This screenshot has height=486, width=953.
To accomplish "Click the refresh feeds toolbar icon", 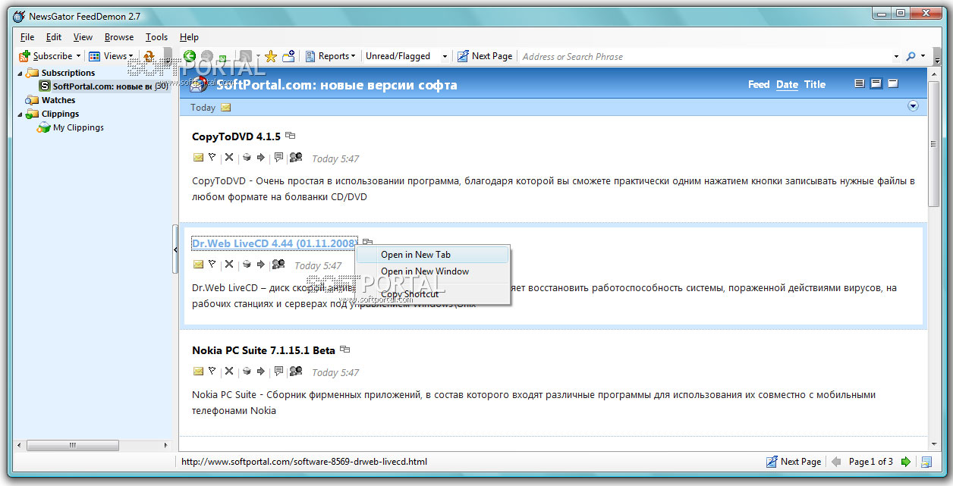I will (149, 56).
